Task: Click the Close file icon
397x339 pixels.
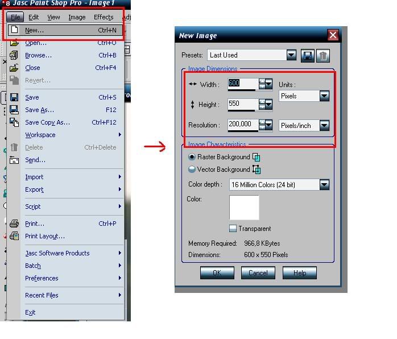Action: pyautogui.click(x=14, y=68)
